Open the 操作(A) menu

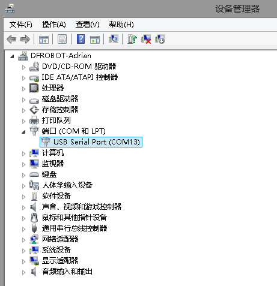(x=54, y=25)
